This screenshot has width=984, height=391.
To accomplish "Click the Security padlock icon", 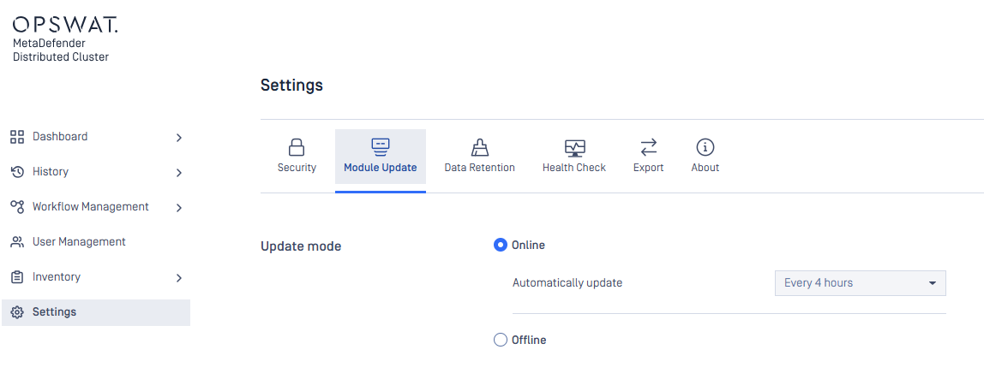I will (297, 147).
